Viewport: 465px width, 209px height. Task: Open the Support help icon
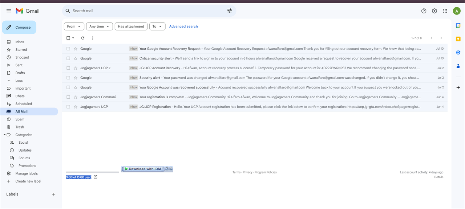pos(424,11)
